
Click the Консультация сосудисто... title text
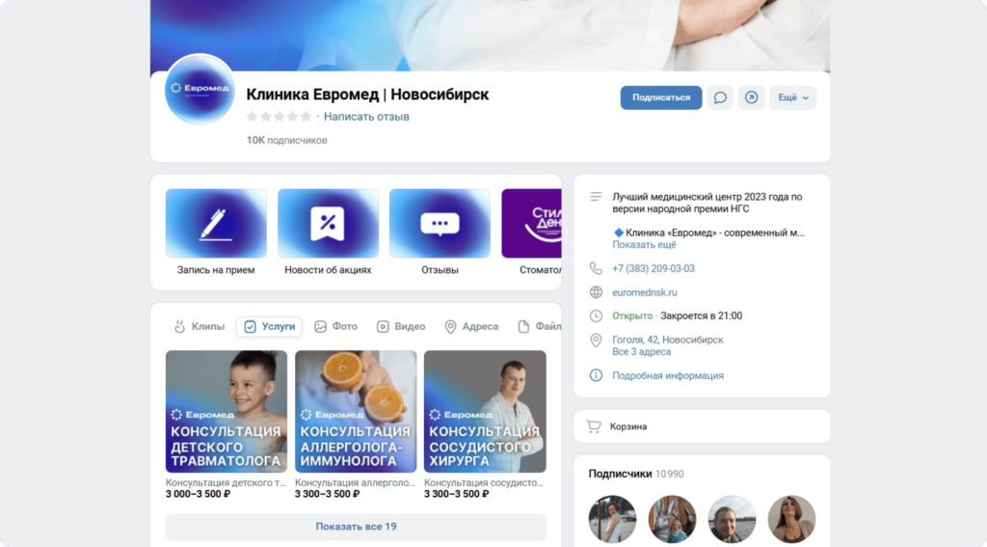click(484, 482)
